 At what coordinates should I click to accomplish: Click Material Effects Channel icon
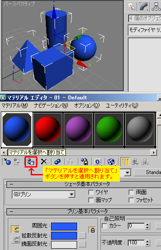[x=97, y=162]
